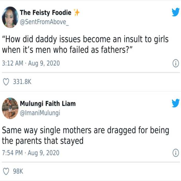Open Mulungi Faith Liam profile picture

[10, 108]
